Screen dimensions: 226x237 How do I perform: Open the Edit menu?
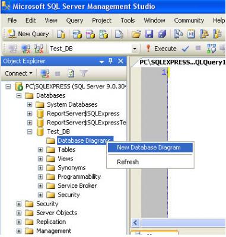[x=30, y=20]
